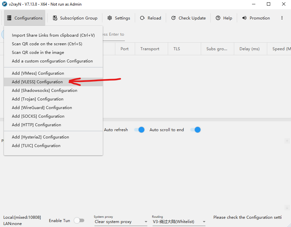Click the Check Update icon
Image resolution: width=291 pixels, height=227 pixels.
click(x=173, y=18)
